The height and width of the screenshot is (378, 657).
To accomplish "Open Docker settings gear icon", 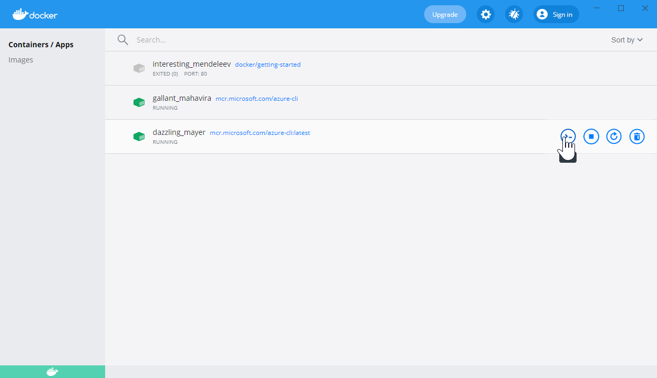I will (x=486, y=14).
